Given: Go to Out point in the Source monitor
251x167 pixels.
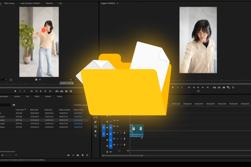Looking at the screenshot, I should pyautogui.click(x=50, y=91).
